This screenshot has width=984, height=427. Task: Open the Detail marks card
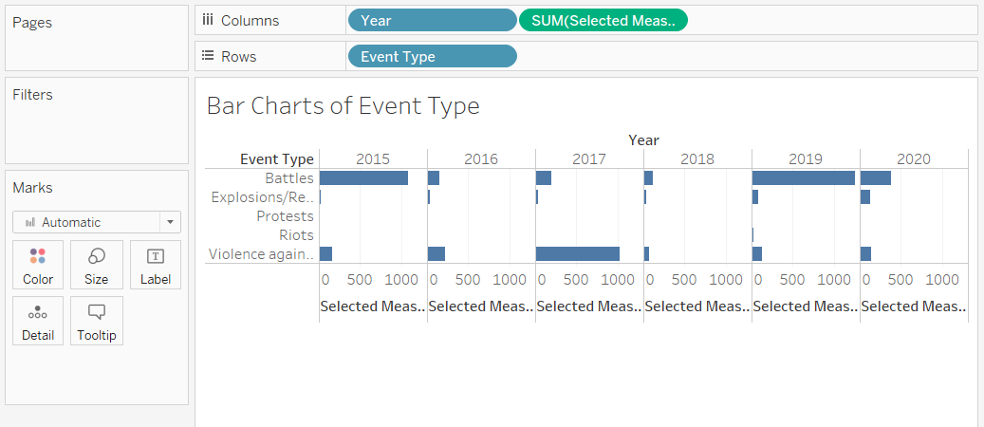[38, 312]
